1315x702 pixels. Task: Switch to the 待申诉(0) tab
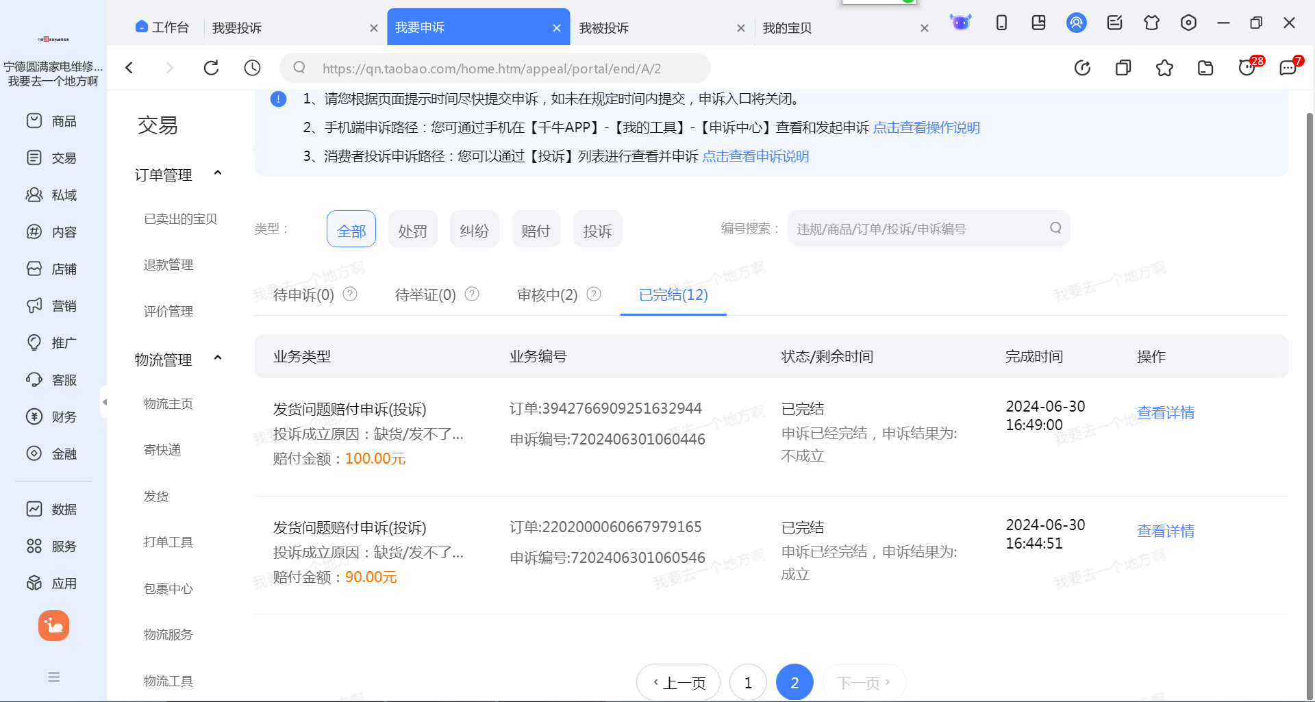click(303, 294)
